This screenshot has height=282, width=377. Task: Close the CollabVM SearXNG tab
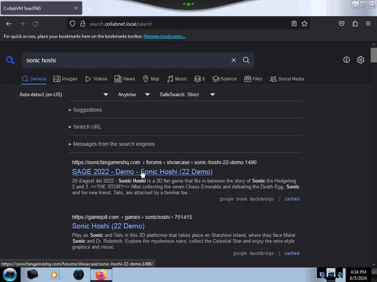tap(76, 8)
